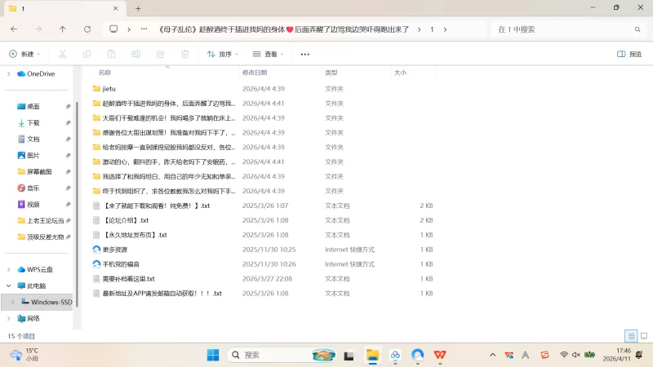Click the Share icon in the toolbar
653x367 pixels.
pos(160,54)
